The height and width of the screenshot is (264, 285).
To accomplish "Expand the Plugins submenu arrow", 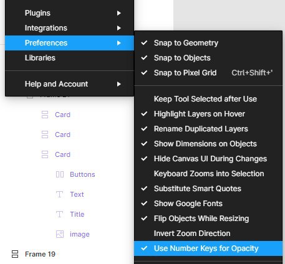I will 118,13.
